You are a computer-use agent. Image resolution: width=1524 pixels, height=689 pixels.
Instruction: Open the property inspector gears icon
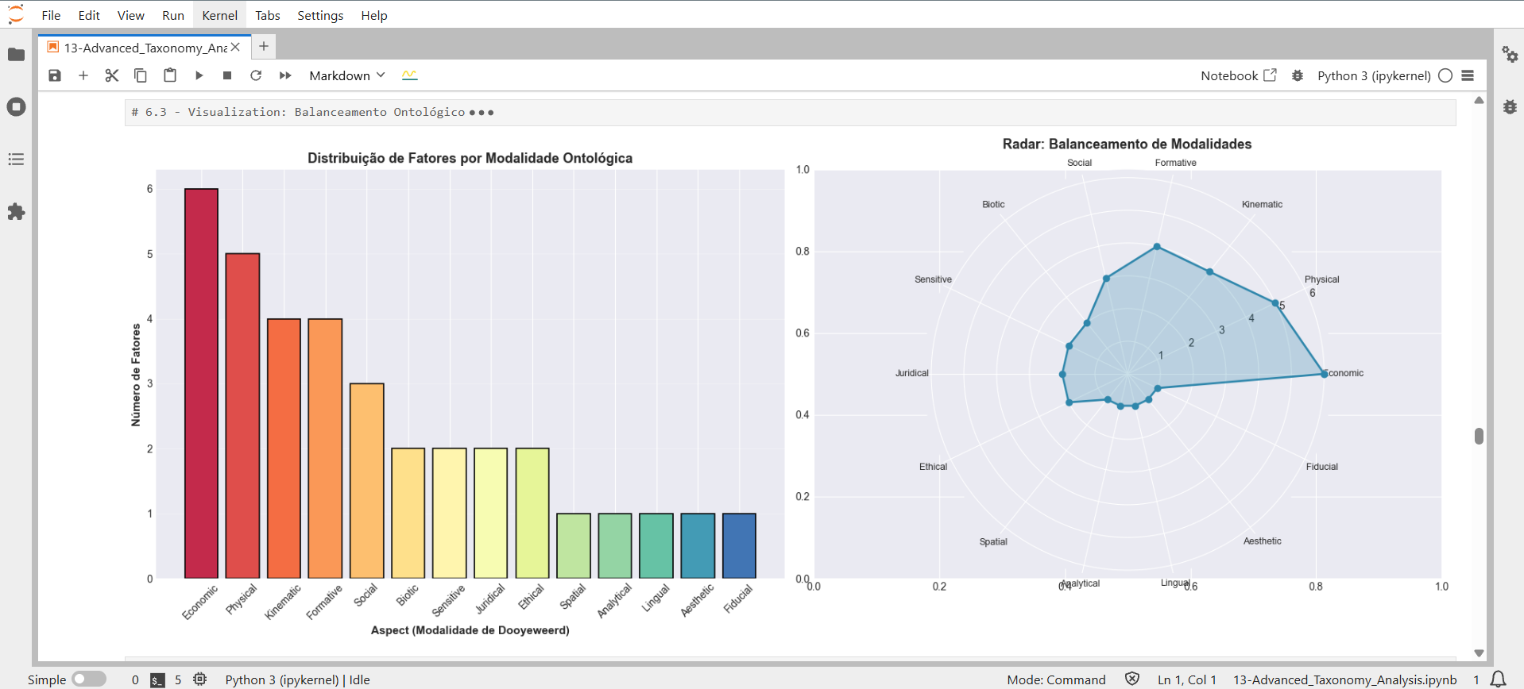click(1510, 55)
